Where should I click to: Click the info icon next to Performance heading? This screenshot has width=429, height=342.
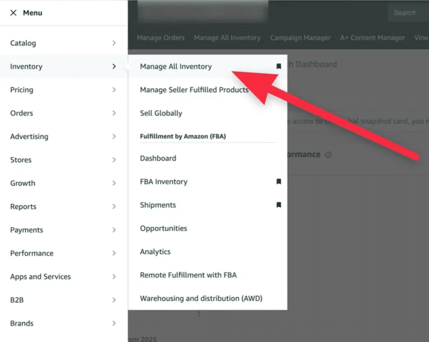coord(328,155)
